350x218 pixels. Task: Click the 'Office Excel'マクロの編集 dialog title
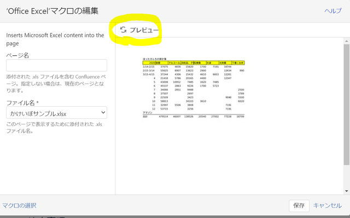click(x=52, y=11)
